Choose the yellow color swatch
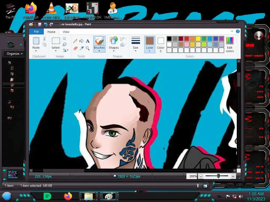The width and height of the screenshot is (270, 202). (x=198, y=39)
